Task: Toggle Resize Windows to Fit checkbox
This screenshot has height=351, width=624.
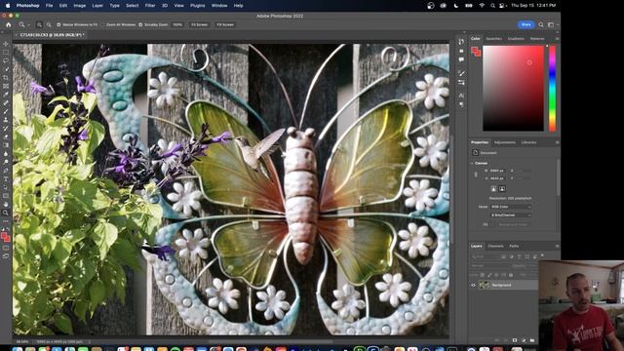Action: point(58,24)
